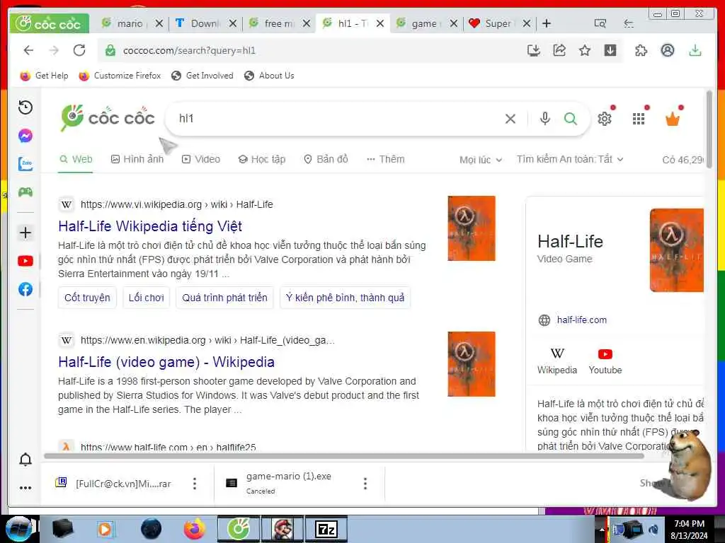Reload the current page
The image size is (725, 543).
pyautogui.click(x=79, y=50)
